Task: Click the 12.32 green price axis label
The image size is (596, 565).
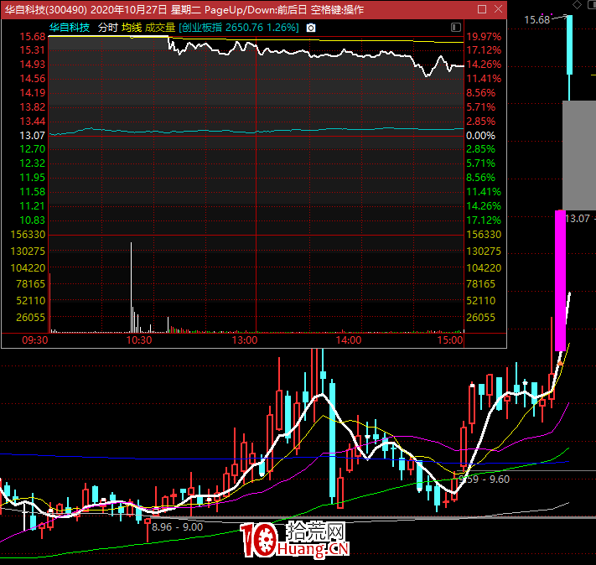Action: (33, 163)
